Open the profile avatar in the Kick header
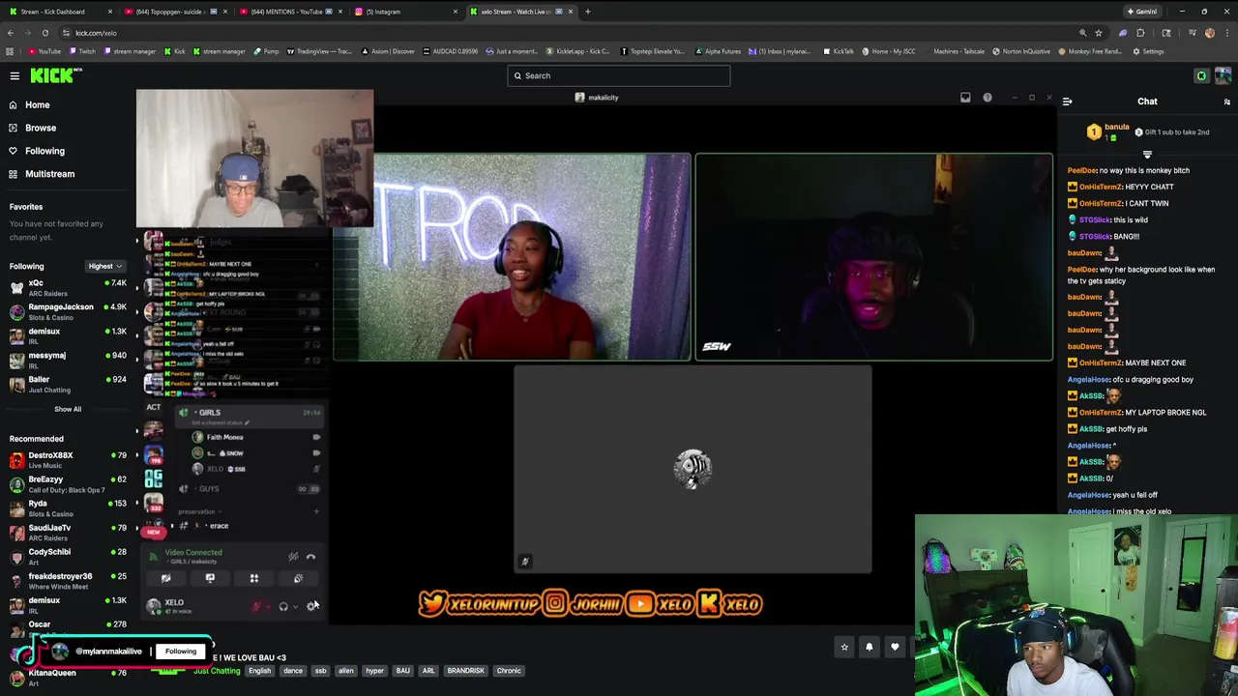The height and width of the screenshot is (696, 1238). (1223, 75)
